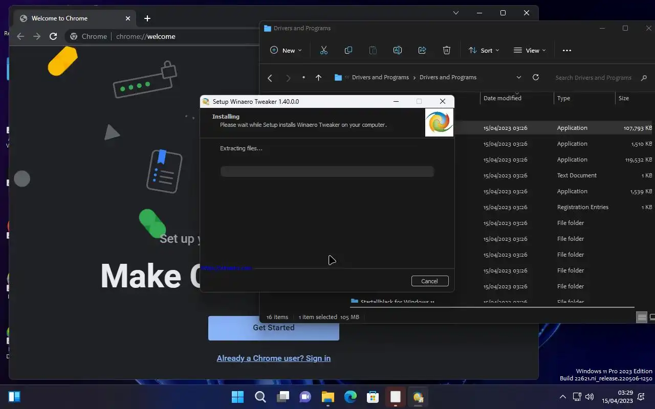Viewport: 655px width, 409px height.
Task: Refresh the File Explorer folder
Action: (x=536, y=78)
